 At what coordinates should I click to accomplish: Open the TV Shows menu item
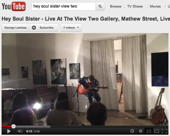[135, 7]
